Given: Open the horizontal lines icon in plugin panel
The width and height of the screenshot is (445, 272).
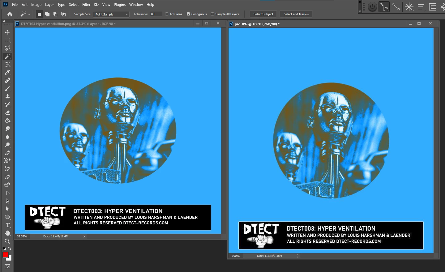Looking at the screenshot, I should coord(421,7).
